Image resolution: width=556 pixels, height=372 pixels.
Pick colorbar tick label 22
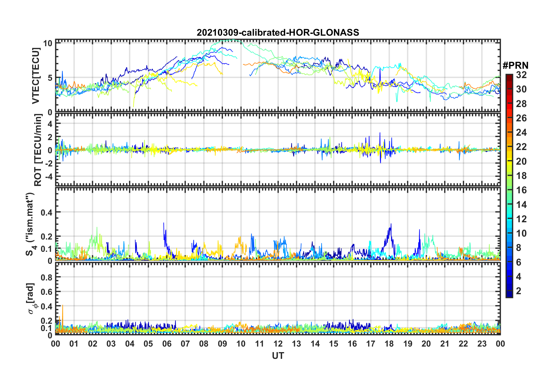(521, 147)
